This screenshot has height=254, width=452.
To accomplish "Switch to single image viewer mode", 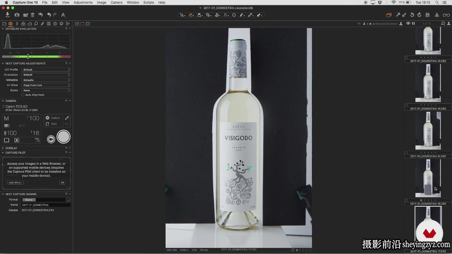I will pos(83,24).
